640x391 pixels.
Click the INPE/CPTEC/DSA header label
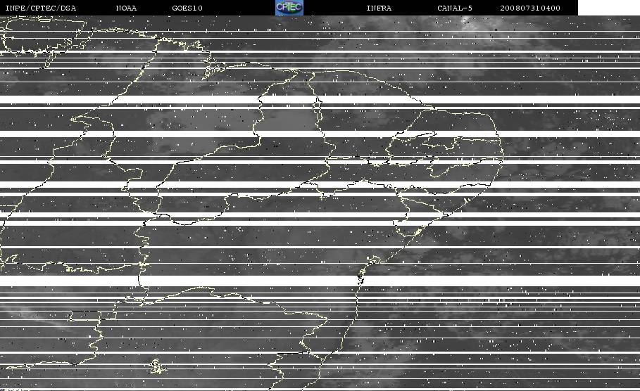[x=41, y=8]
